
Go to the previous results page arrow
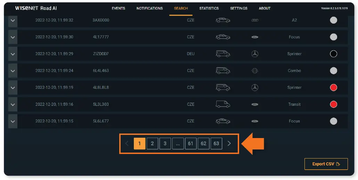click(x=127, y=143)
